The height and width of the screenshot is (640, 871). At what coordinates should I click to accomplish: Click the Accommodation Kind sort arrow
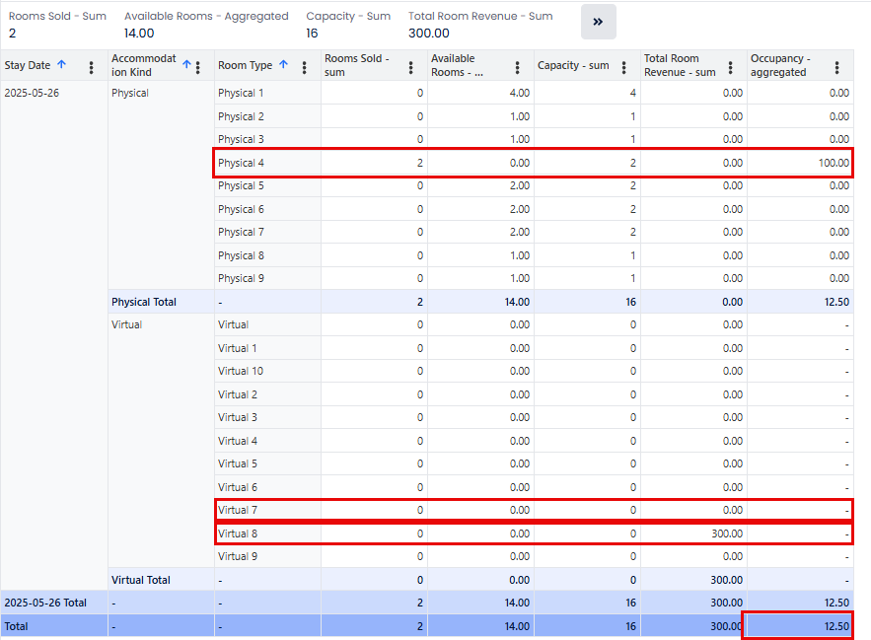[x=186, y=65]
